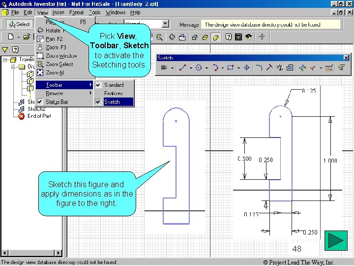Open the Arc tool dropdown arrow
354x266 pixels.
223,68
